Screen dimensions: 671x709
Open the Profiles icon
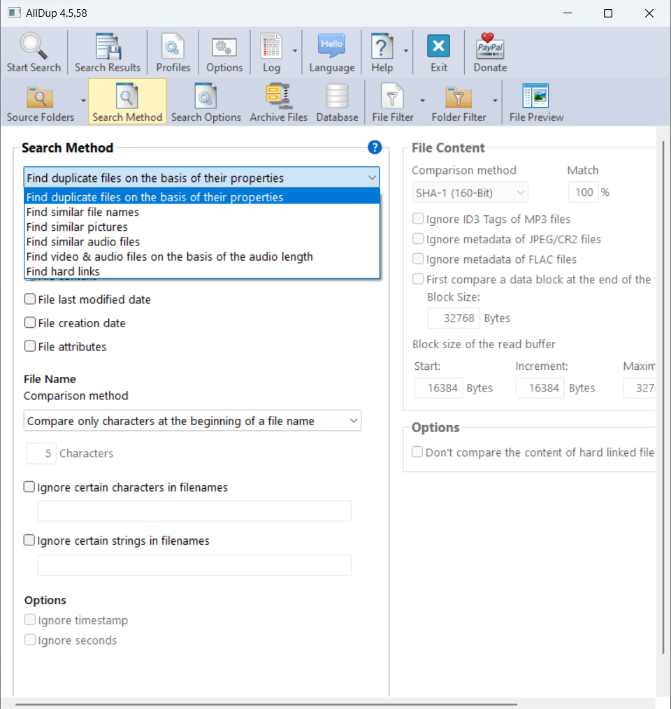point(173,46)
